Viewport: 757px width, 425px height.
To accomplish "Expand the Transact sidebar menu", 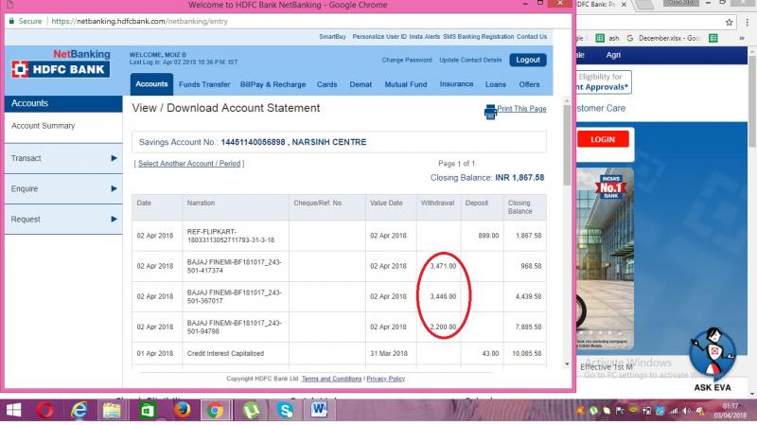I will click(x=63, y=158).
